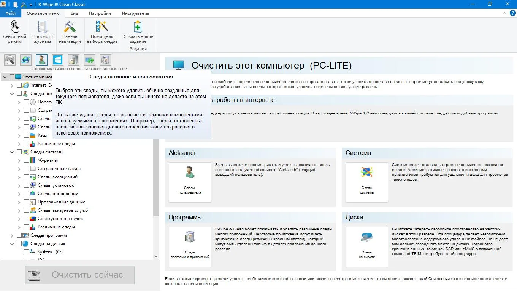Open the Файл menu button
The image size is (517, 291).
[x=11, y=13]
